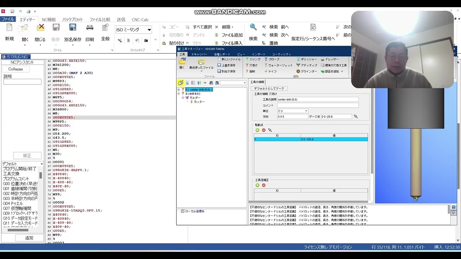The width and height of the screenshot is (461, 259).
Task: Click the 削除 (Delete) button in the ribbon
Action: [x=224, y=27]
